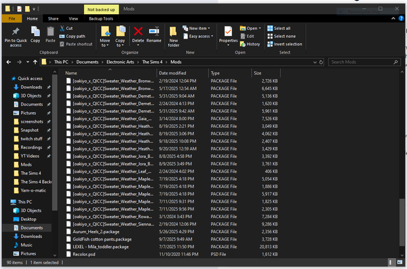Click the Copy ribbon icon
This screenshot has height=269, width=407.
pyautogui.click(x=35, y=32)
